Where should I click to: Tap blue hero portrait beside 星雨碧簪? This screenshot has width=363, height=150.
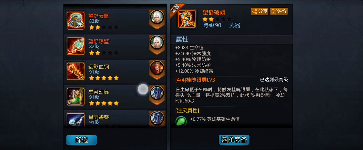157,118
